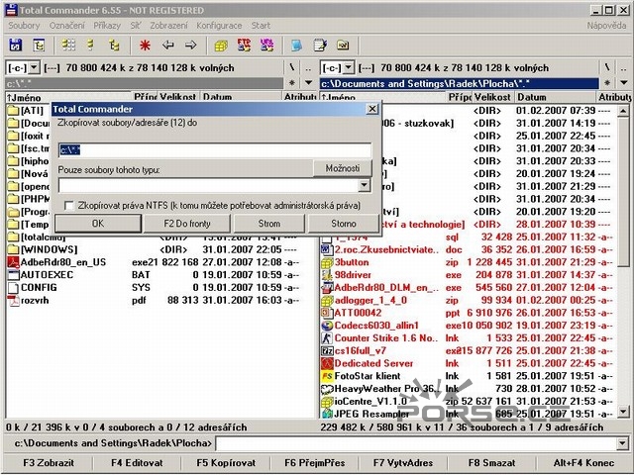
Task: Click the Možnosti button
Action: (343, 168)
